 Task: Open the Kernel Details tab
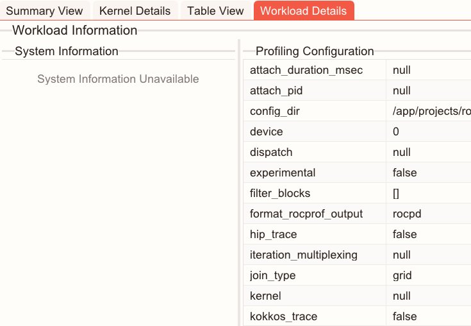pyautogui.click(x=135, y=11)
